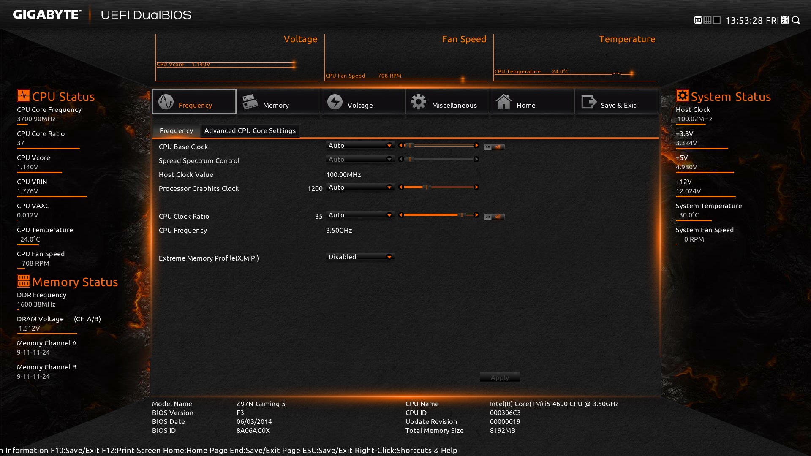The width and height of the screenshot is (811, 456).
Task: Click the Apply button
Action: [x=500, y=377]
